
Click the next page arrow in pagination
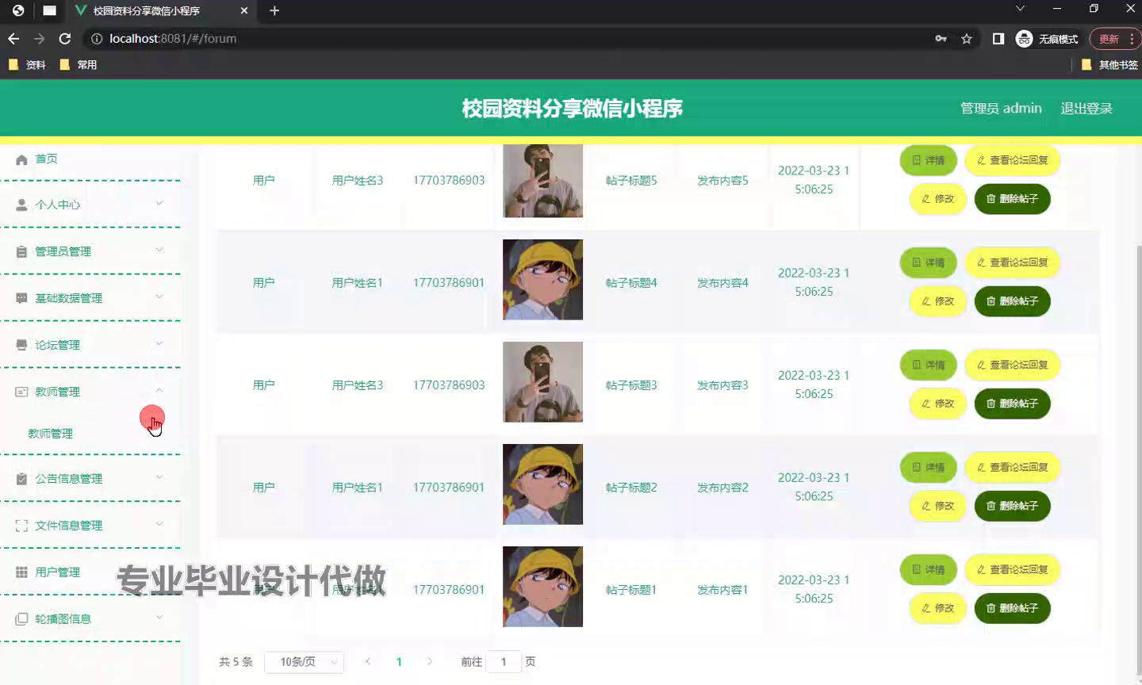430,662
